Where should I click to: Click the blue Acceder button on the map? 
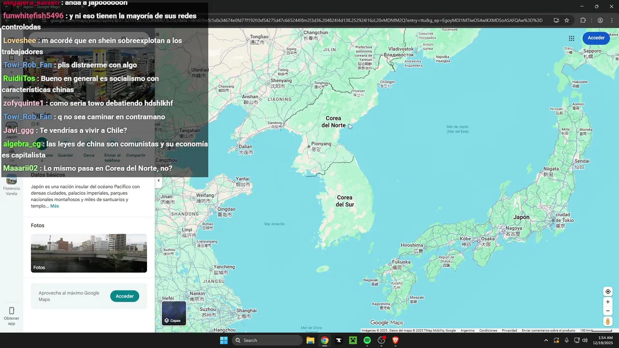click(596, 38)
